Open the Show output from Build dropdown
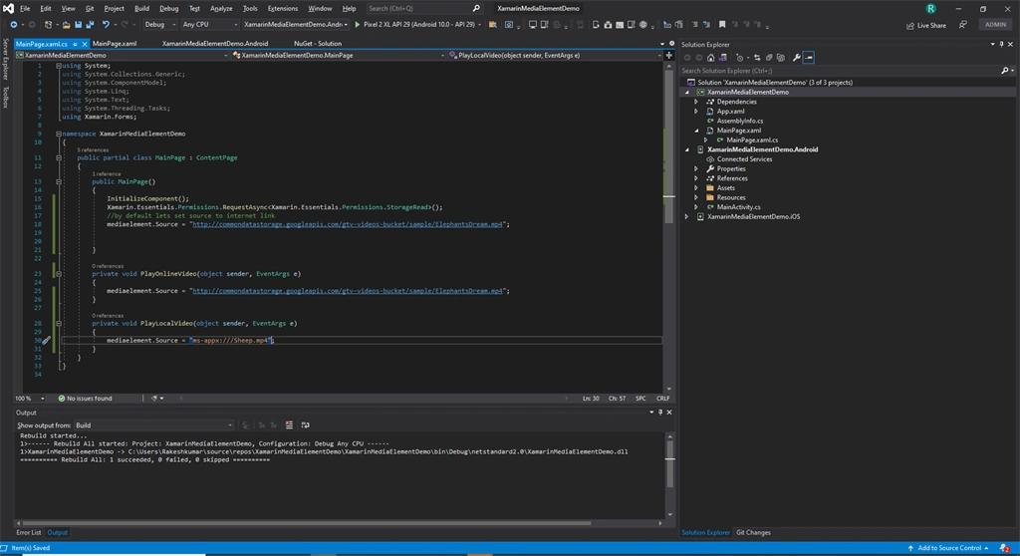Screen dimensions: 1020x556 click(153, 425)
